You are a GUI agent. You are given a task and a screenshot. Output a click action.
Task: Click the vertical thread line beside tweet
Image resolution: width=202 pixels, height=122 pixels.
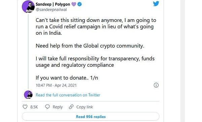tap(28, 52)
